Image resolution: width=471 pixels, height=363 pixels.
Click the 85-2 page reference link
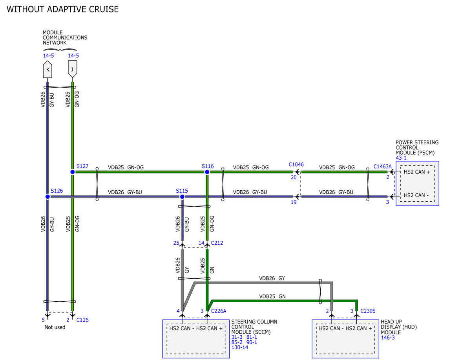tap(237, 342)
